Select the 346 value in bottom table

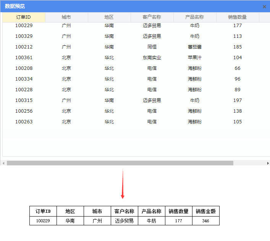[x=205, y=221]
